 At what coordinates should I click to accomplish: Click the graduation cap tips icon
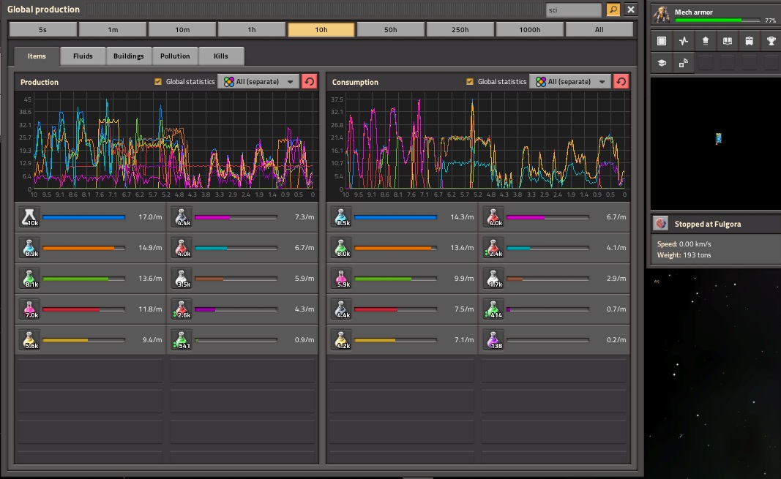click(x=662, y=63)
